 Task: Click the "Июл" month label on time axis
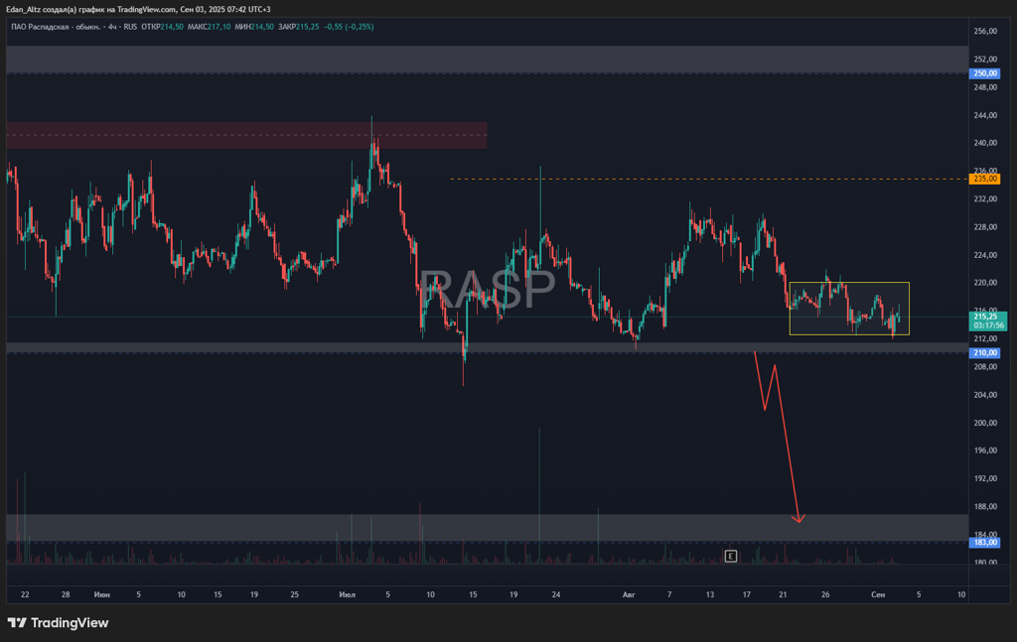(347, 594)
